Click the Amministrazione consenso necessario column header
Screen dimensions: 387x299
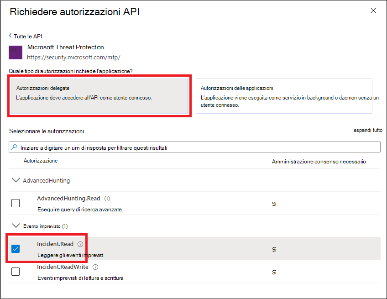[319, 162]
